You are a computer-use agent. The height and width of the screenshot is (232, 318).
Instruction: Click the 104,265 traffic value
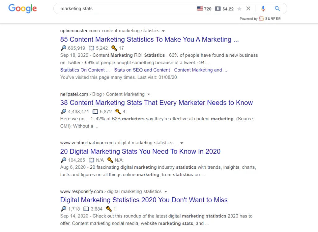click(x=77, y=160)
